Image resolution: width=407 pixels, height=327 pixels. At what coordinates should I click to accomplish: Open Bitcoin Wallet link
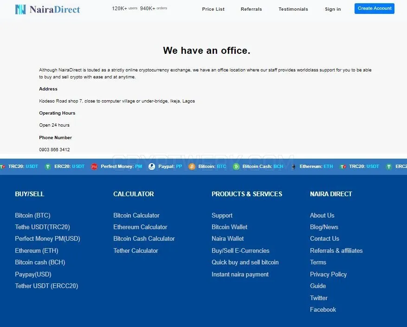point(229,227)
